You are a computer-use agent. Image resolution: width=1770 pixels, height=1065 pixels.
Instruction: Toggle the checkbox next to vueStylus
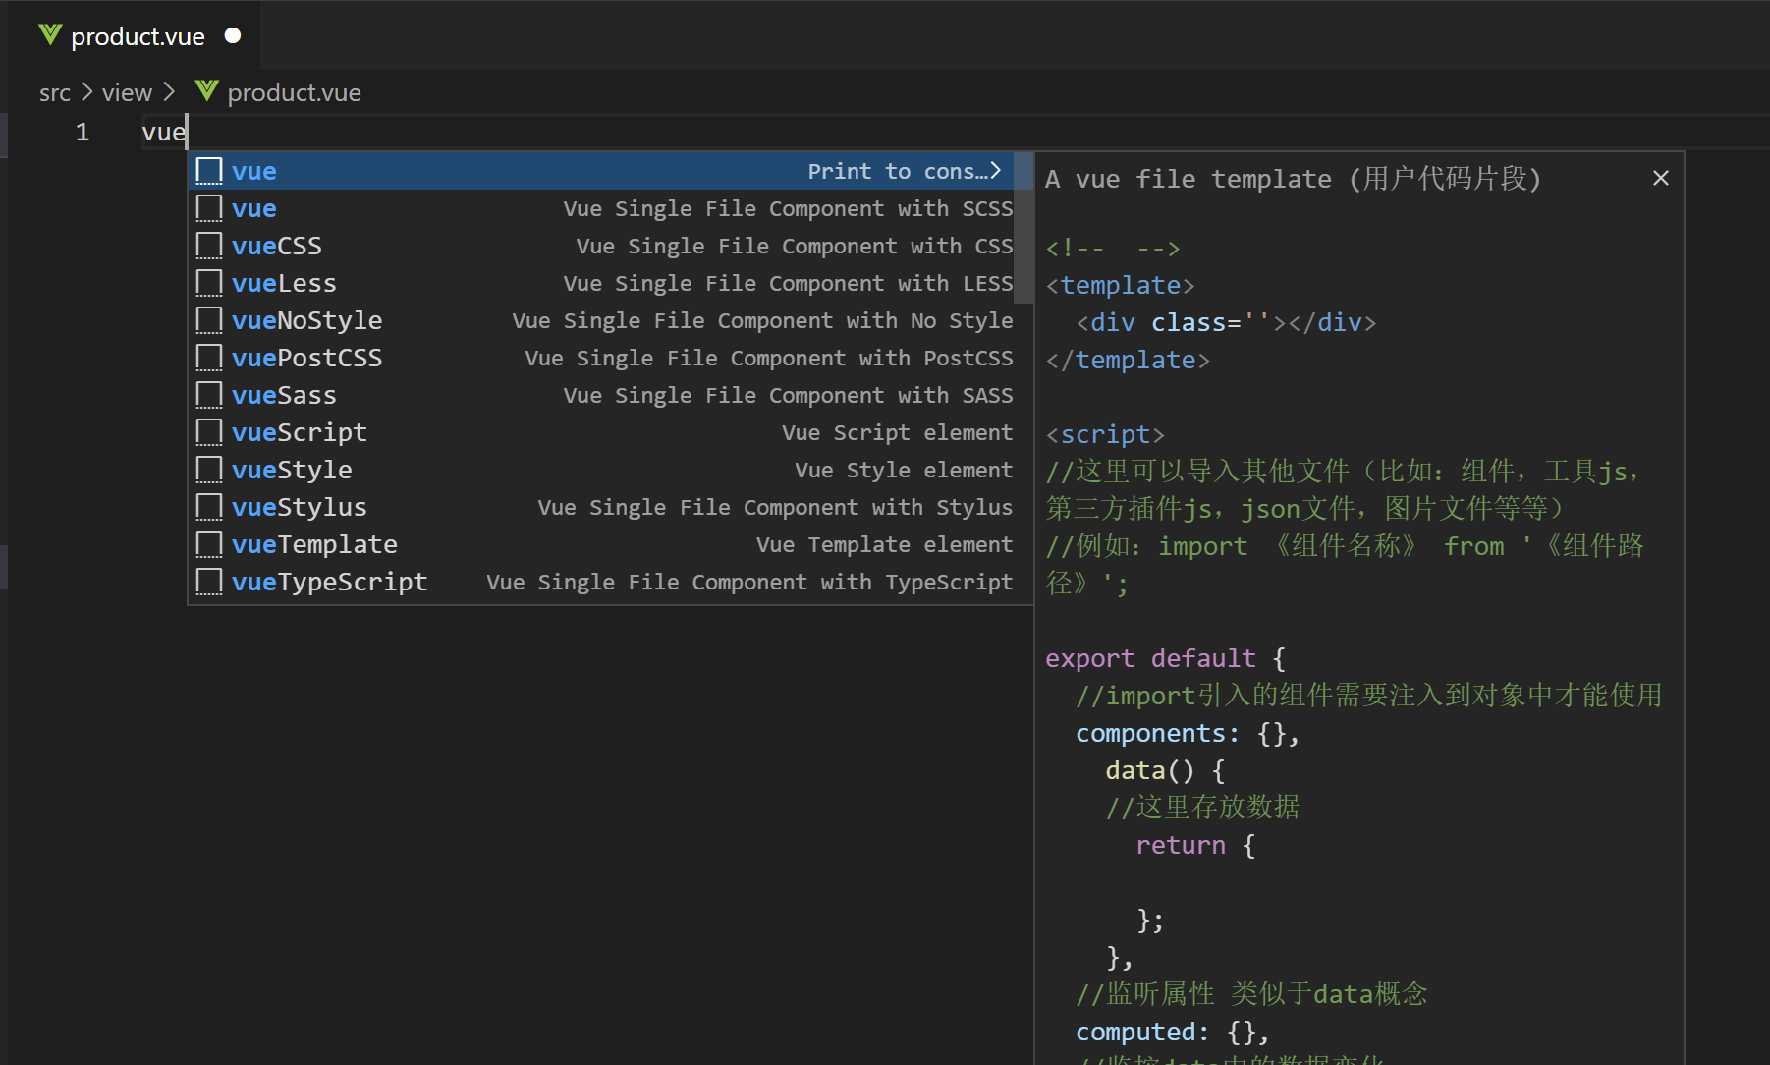pyautogui.click(x=208, y=507)
